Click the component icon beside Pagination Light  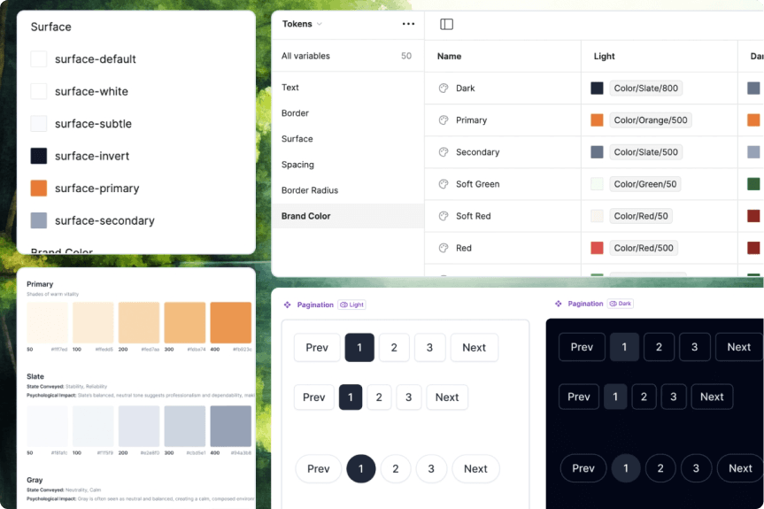tap(287, 305)
